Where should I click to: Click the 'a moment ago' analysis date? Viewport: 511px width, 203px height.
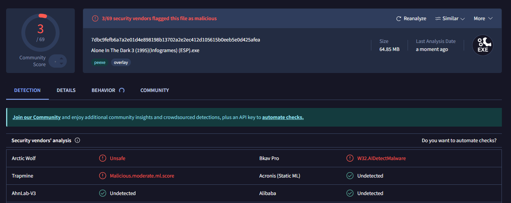(432, 49)
